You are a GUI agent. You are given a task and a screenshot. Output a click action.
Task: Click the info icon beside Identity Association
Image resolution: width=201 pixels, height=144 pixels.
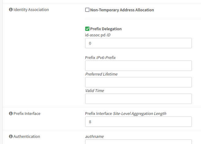[x=11, y=10]
